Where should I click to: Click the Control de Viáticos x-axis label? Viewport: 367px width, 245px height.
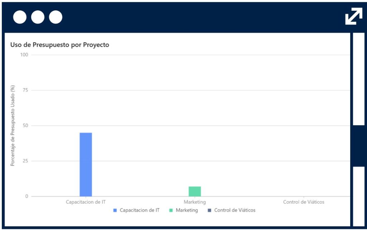[304, 202]
